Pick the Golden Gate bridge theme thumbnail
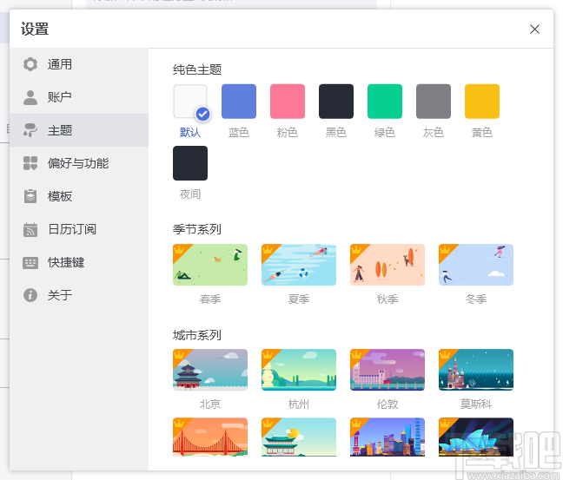 (210, 437)
